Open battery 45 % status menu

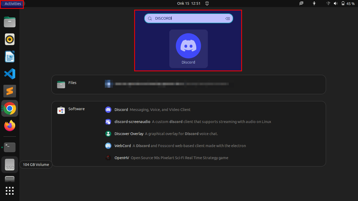click(348, 3)
